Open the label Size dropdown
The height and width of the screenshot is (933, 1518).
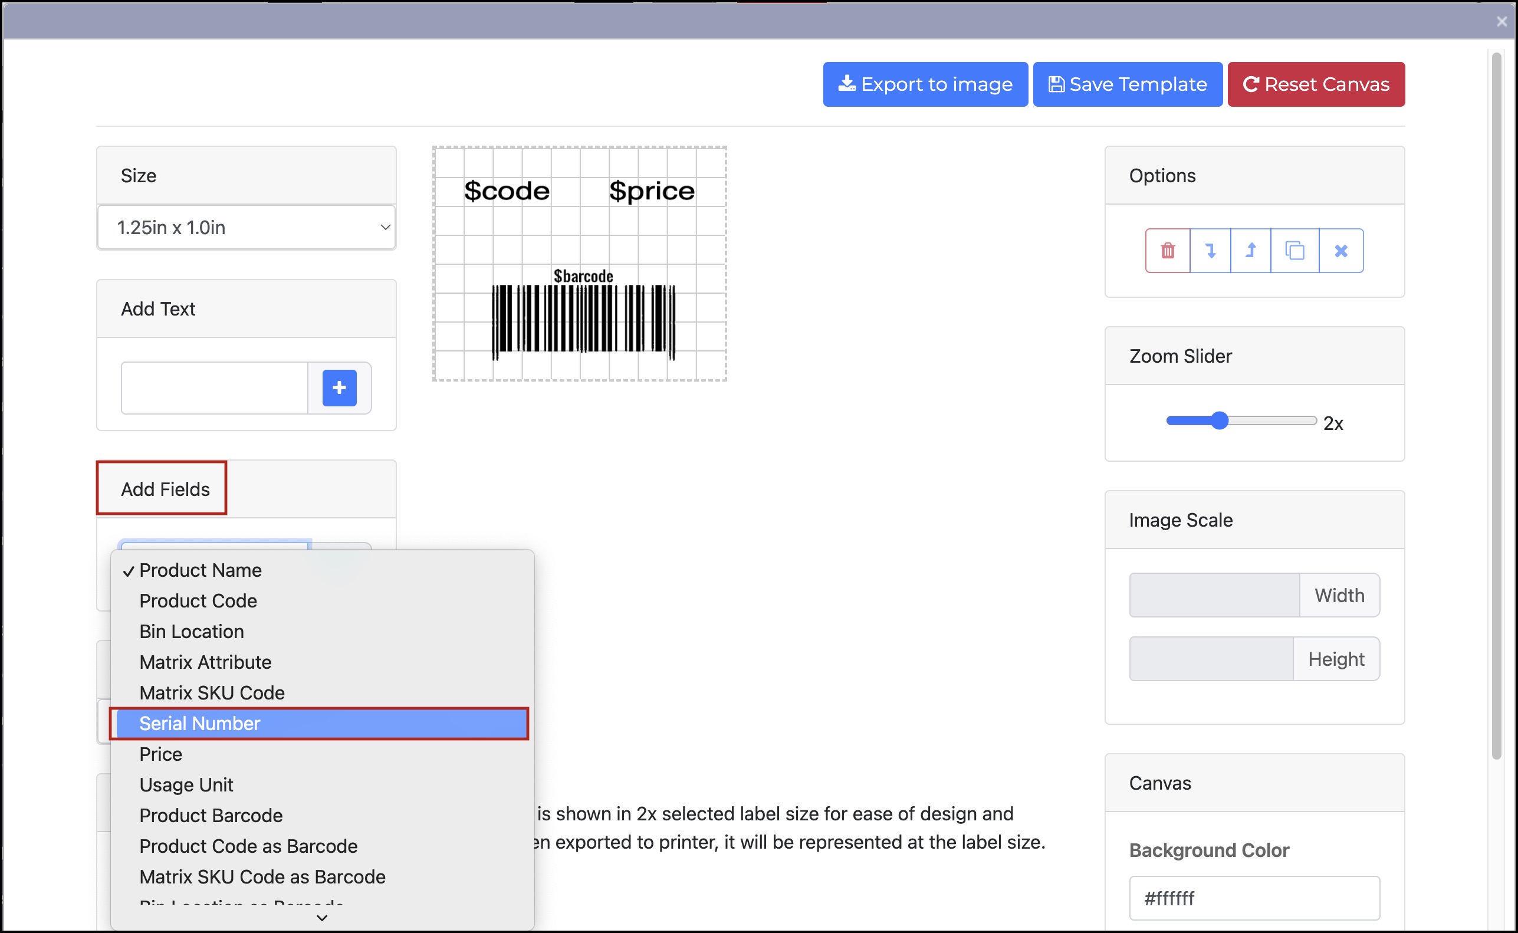click(x=246, y=228)
